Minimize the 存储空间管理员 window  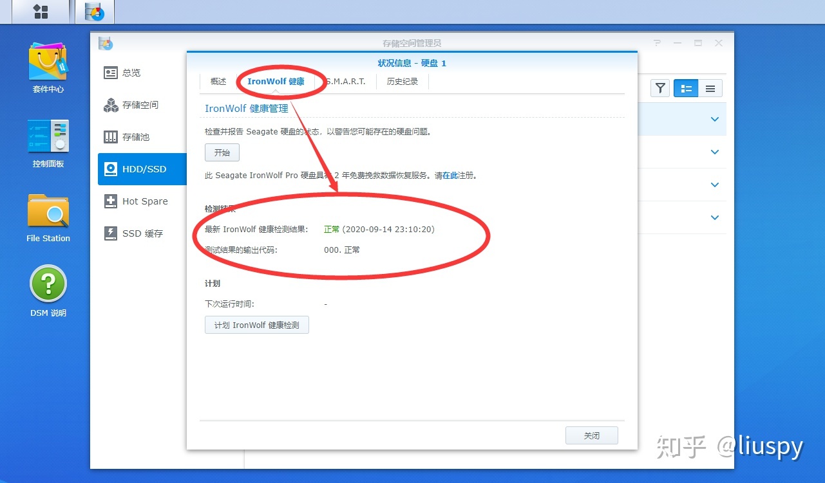pos(678,43)
